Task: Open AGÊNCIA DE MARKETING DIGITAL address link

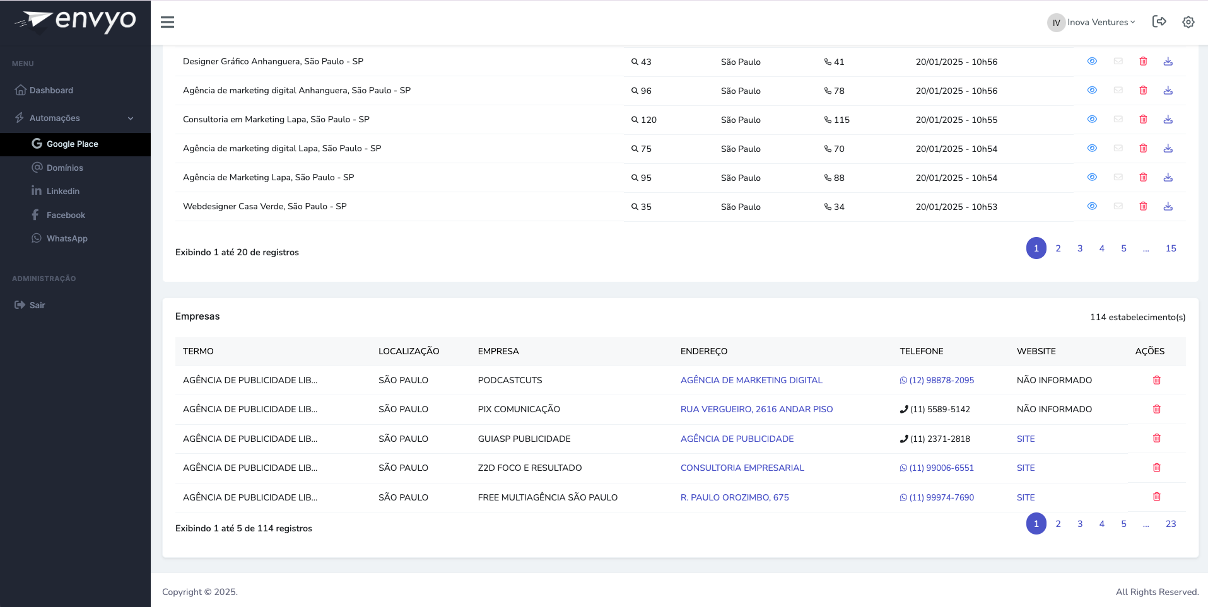Action: point(751,381)
